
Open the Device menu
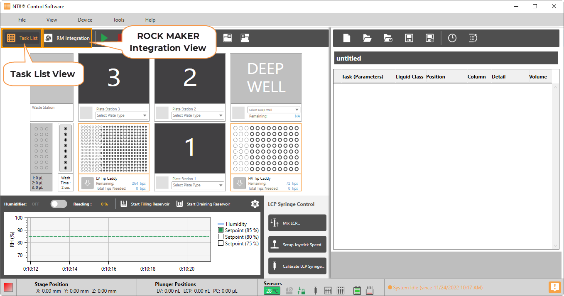(x=85, y=20)
